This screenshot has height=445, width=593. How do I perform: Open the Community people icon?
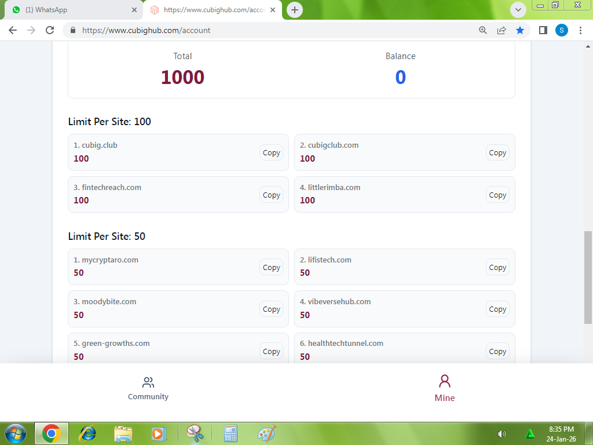(148, 383)
